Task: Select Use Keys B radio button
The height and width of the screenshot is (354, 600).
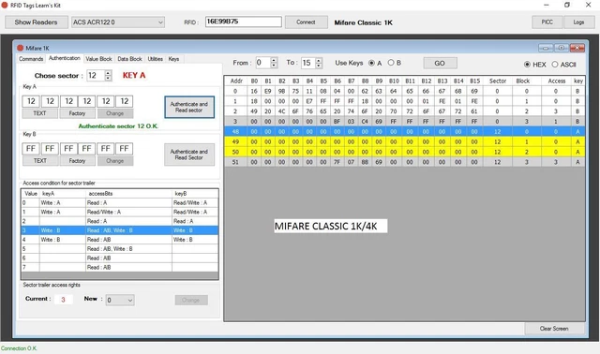Action: (x=391, y=63)
